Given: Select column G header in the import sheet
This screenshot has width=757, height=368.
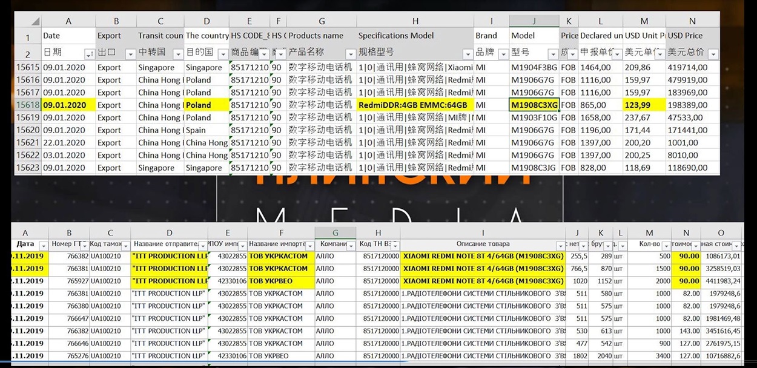Looking at the screenshot, I should click(335, 232).
